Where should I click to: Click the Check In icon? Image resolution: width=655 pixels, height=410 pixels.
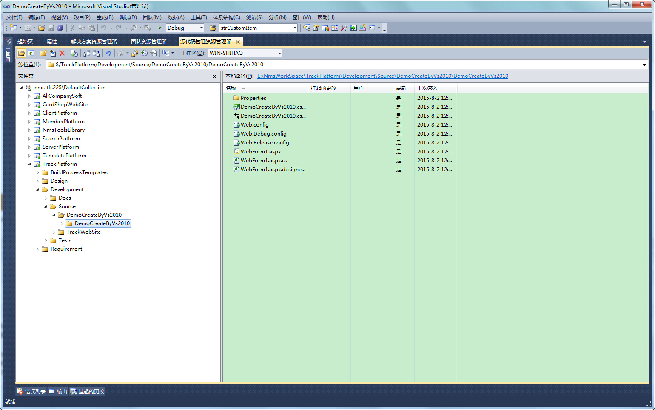tap(96, 53)
